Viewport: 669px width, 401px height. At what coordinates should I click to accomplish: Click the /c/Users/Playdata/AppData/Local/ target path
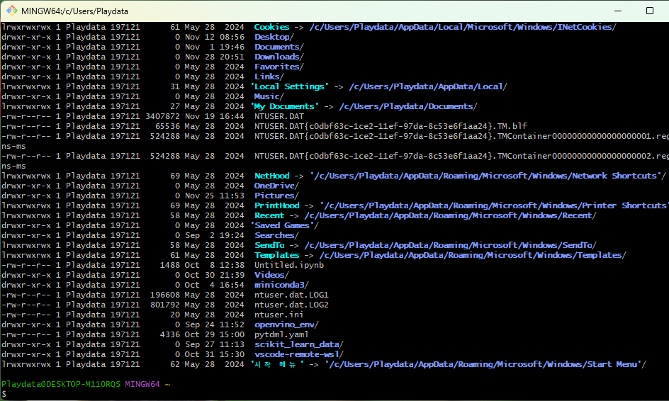pos(428,86)
